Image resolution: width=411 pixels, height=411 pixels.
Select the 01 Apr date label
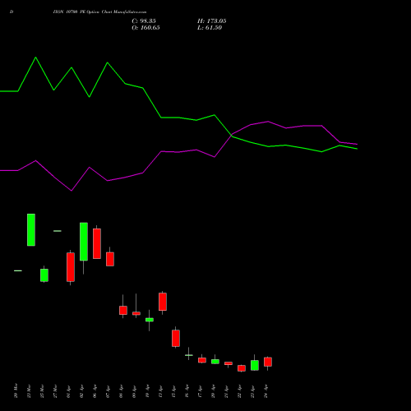[68, 391]
